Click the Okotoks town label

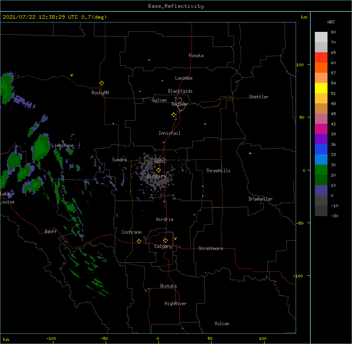click(168, 286)
